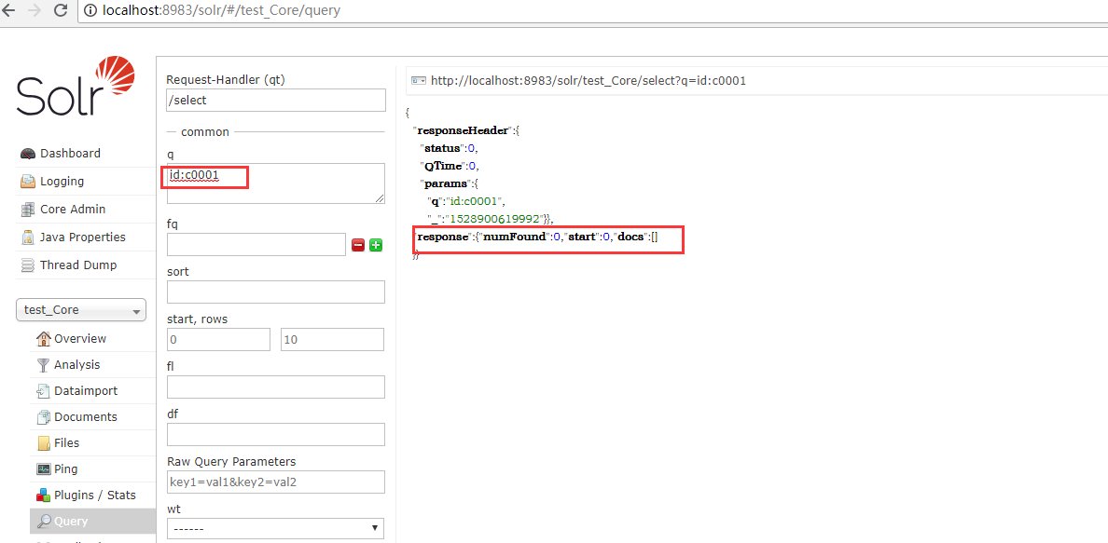Open the test_Core core selector dropdown
The width and height of the screenshot is (1108, 543).
81,310
